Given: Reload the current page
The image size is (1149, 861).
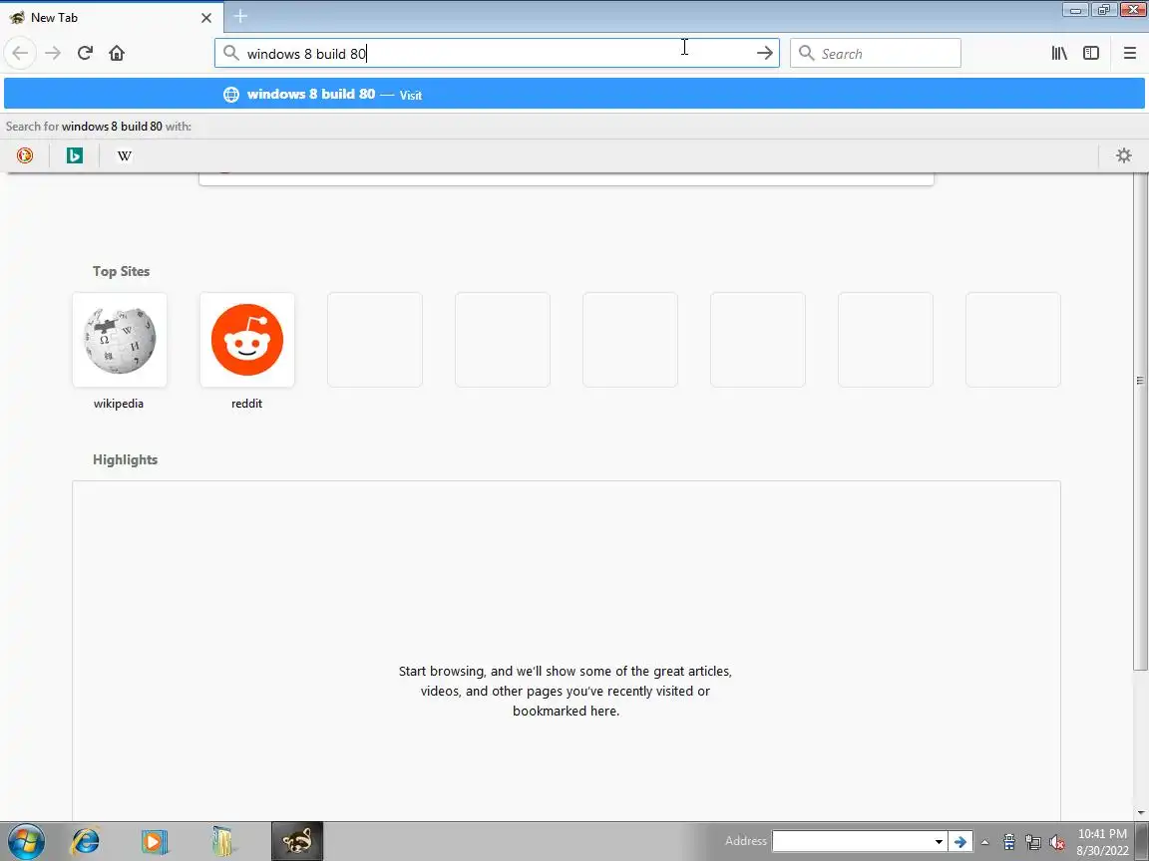Looking at the screenshot, I should (x=85, y=53).
